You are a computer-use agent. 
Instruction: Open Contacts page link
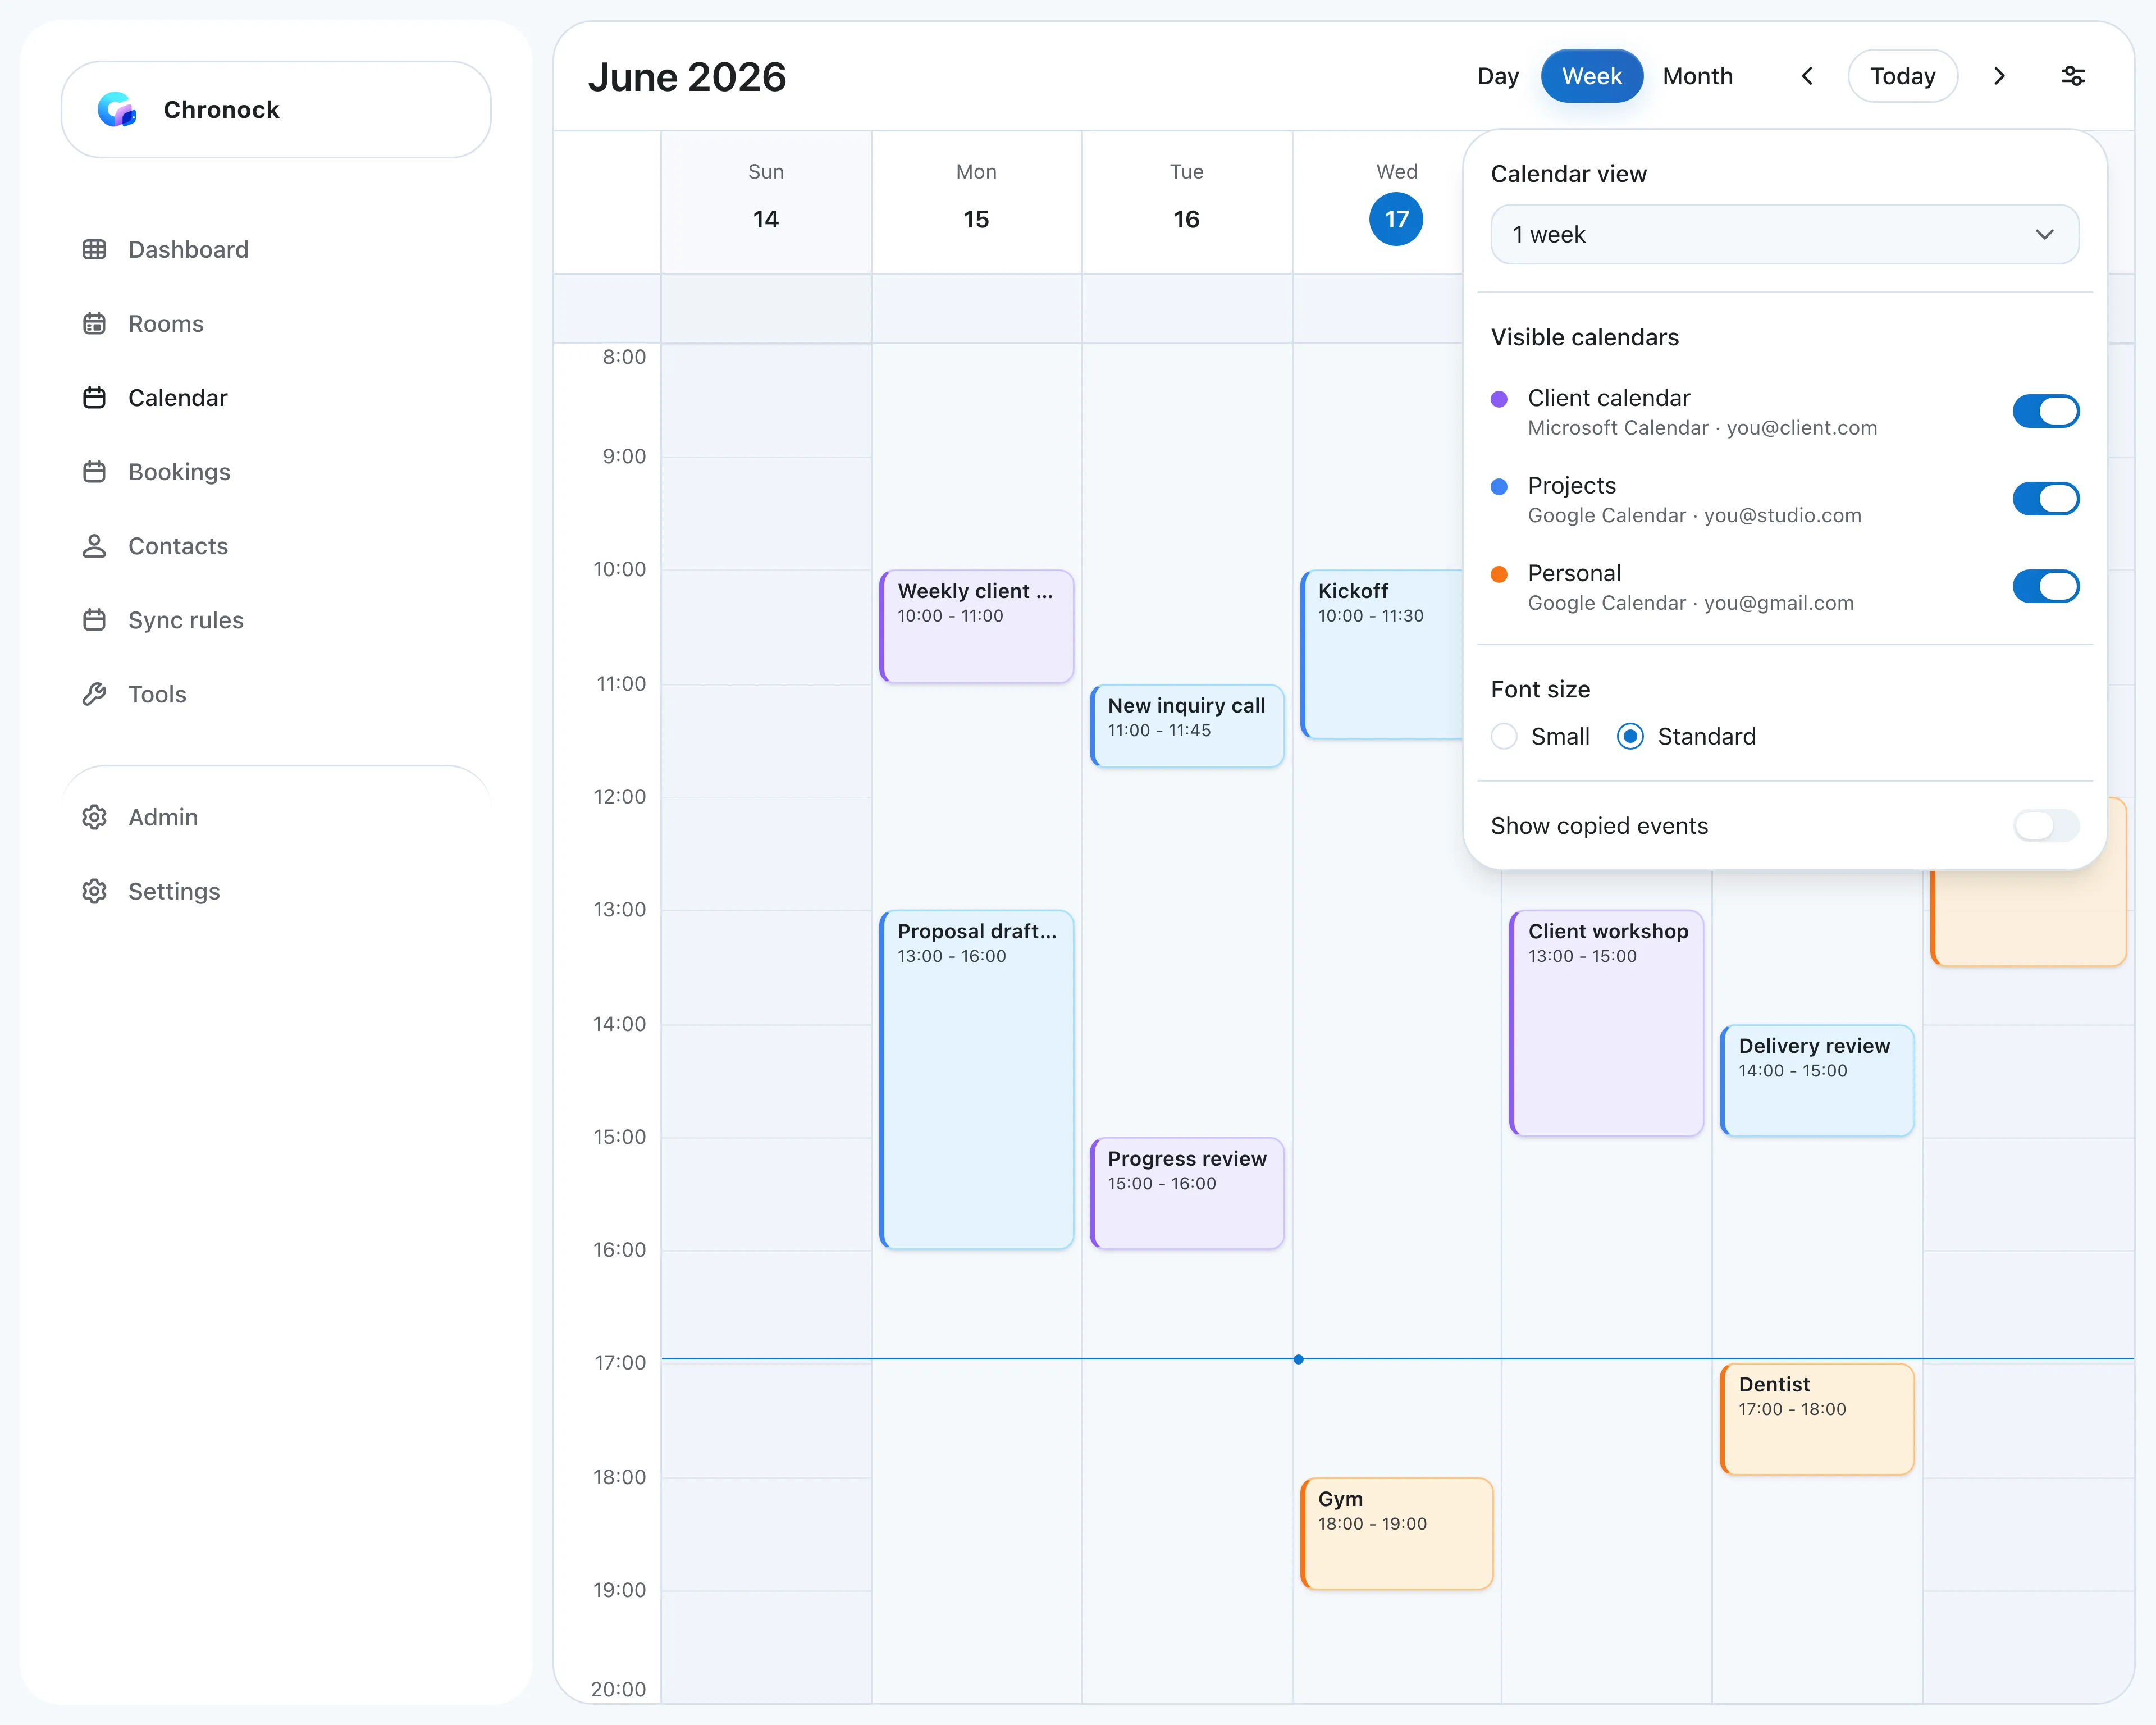pyautogui.click(x=178, y=545)
